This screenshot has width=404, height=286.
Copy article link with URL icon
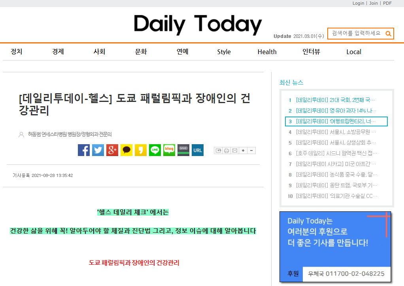[198, 150]
